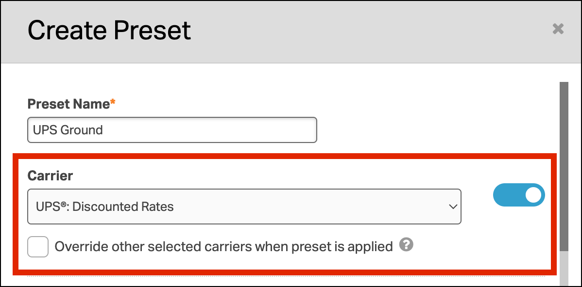Image resolution: width=582 pixels, height=287 pixels.
Task: Click the 'Carrier' section label
Action: (50, 175)
